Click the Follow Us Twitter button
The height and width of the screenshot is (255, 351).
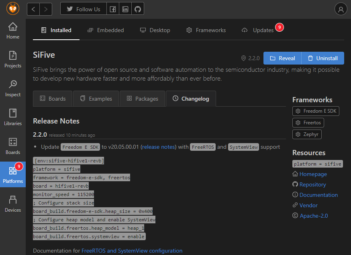(84, 9)
